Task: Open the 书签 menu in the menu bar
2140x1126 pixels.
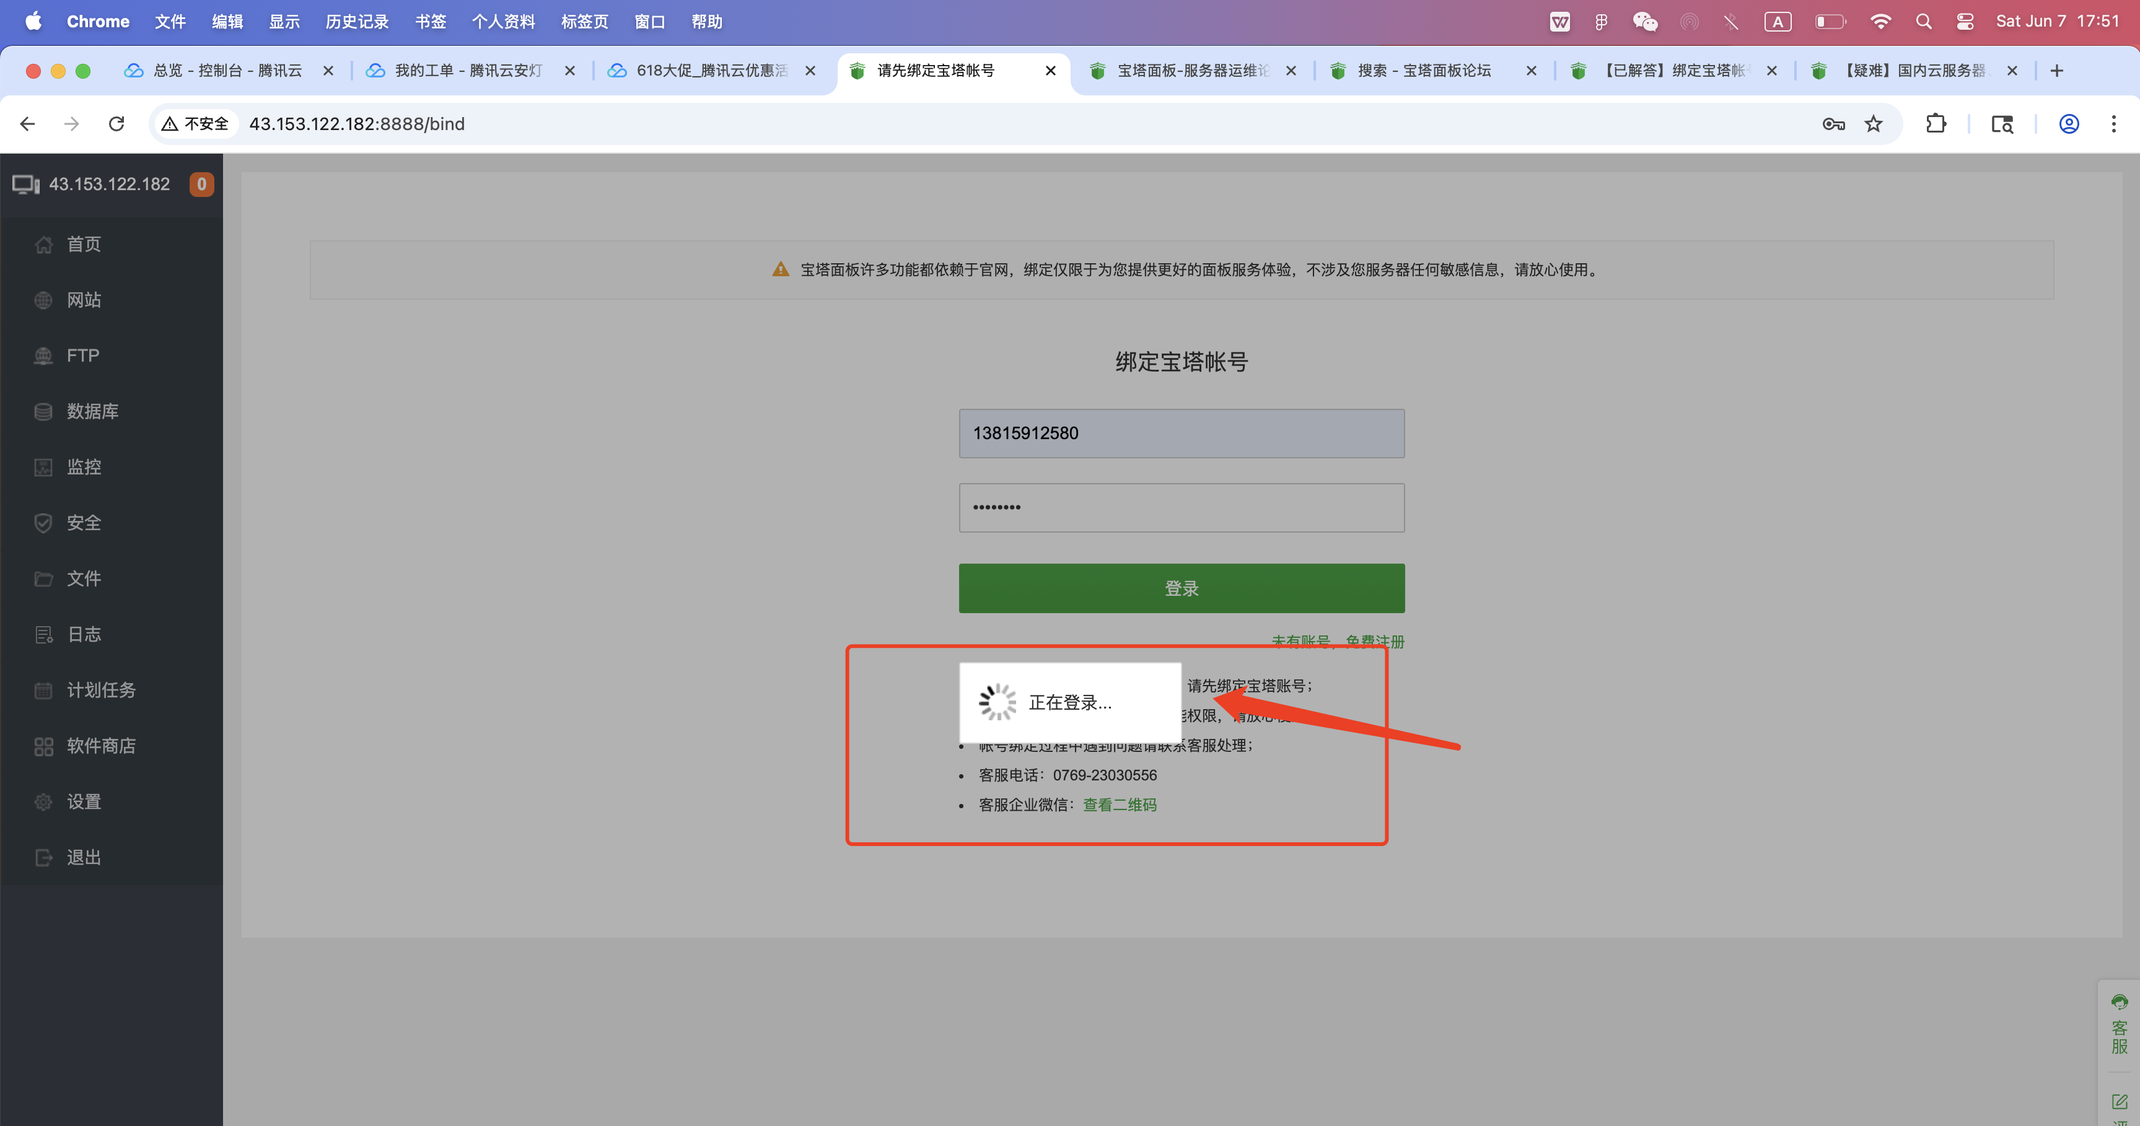Action: point(431,22)
